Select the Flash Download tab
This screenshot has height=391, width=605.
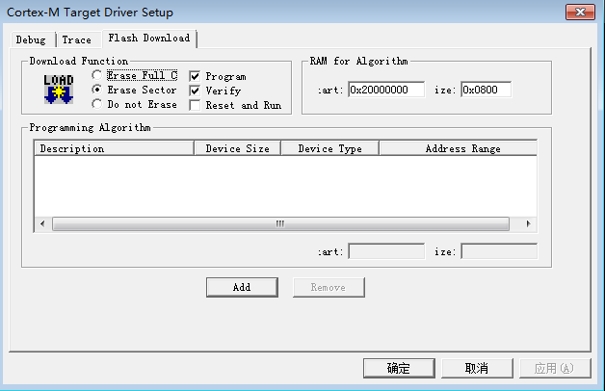149,39
